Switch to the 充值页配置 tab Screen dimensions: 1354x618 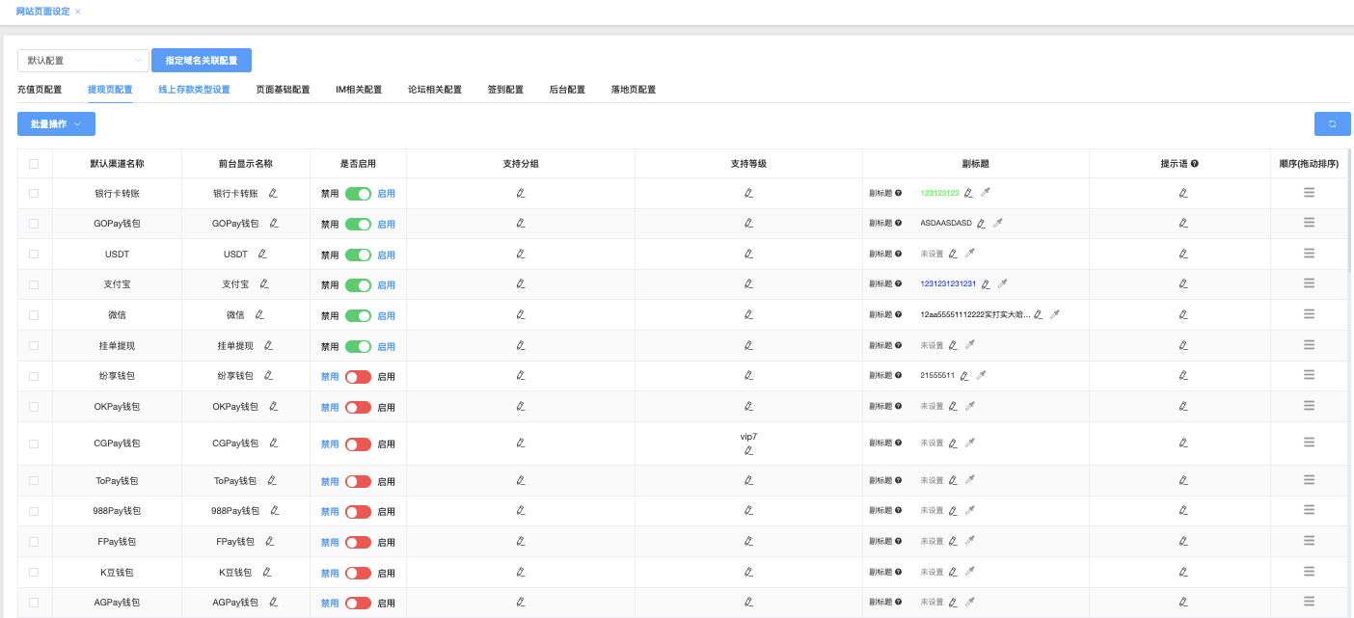point(40,90)
